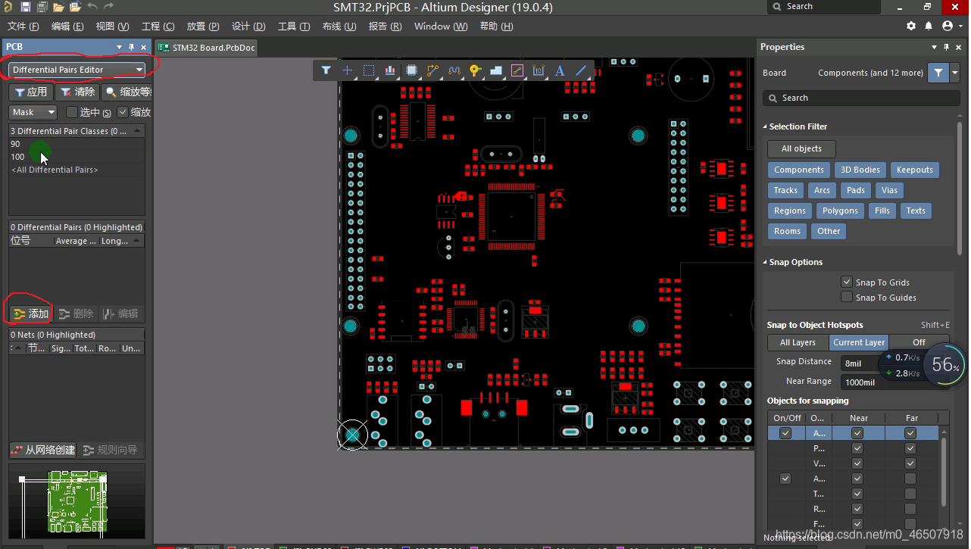Screen dimensions: 971x549
Task: Open dropdown arrow beside Properties filter button
Action: click(955, 73)
